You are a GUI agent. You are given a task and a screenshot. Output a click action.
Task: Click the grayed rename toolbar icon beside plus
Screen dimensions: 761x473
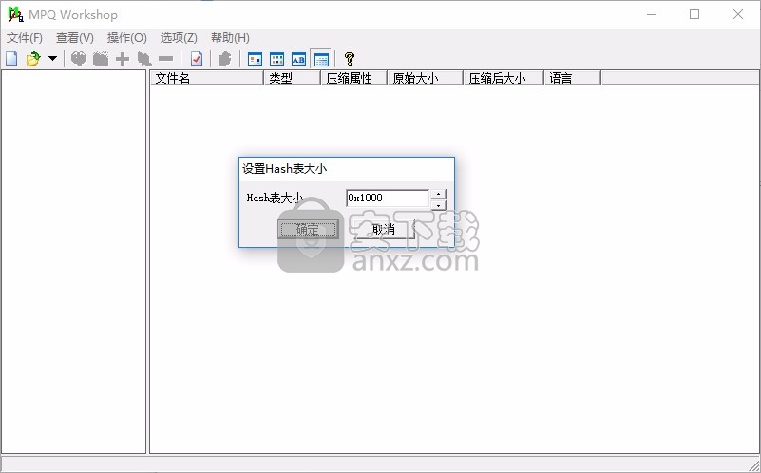(x=144, y=59)
